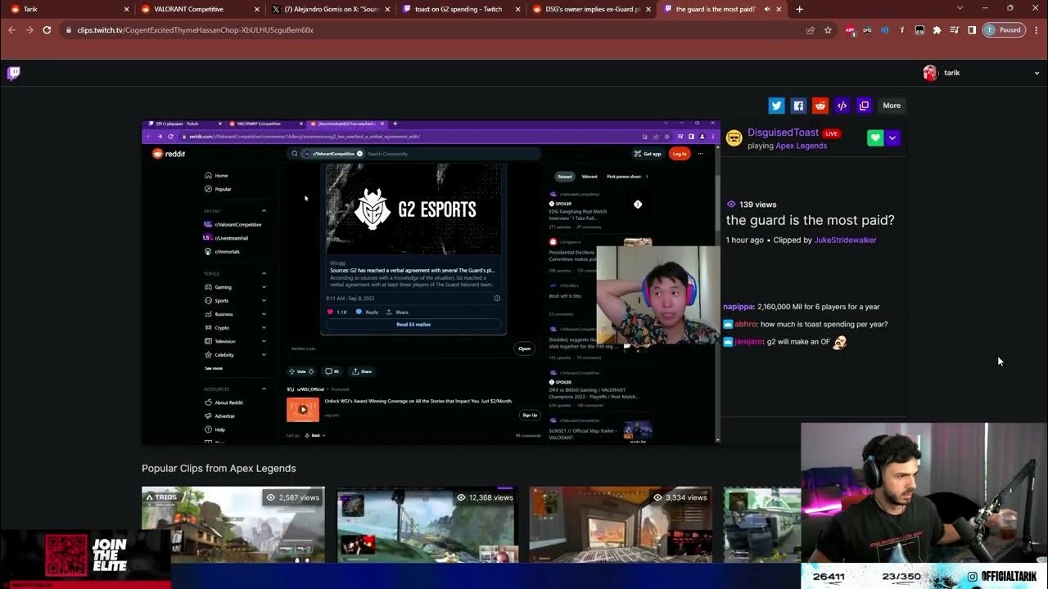
Task: Click the browser forward arrow
Action: (29, 30)
